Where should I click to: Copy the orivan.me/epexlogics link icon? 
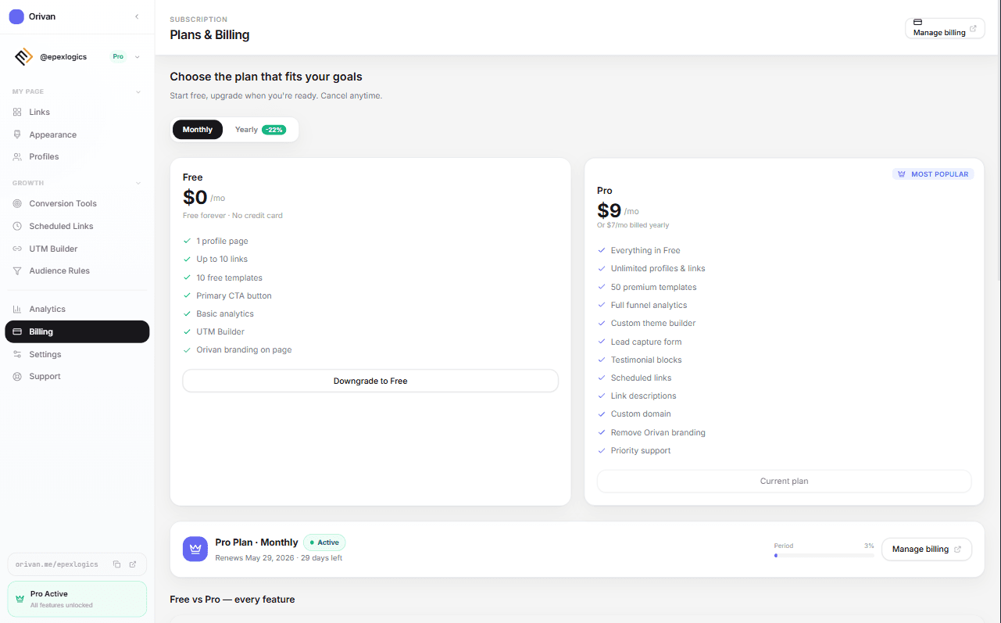tap(116, 564)
